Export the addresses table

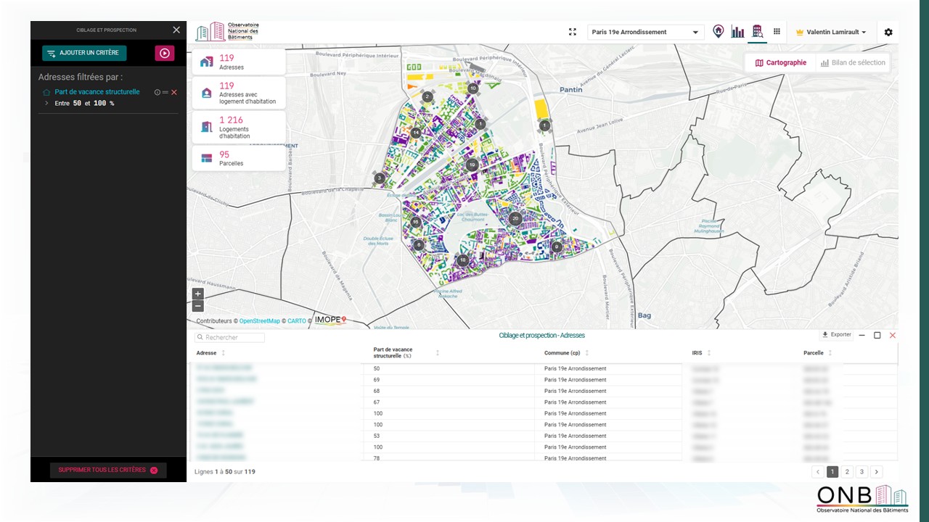[836, 335]
